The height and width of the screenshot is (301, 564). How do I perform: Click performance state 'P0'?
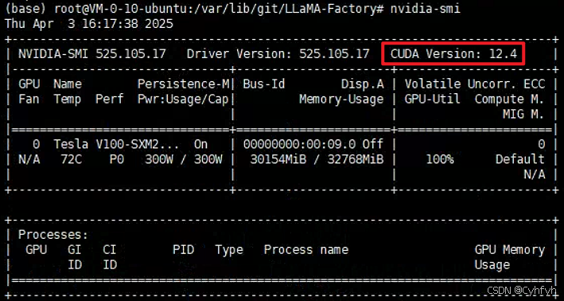117,159
